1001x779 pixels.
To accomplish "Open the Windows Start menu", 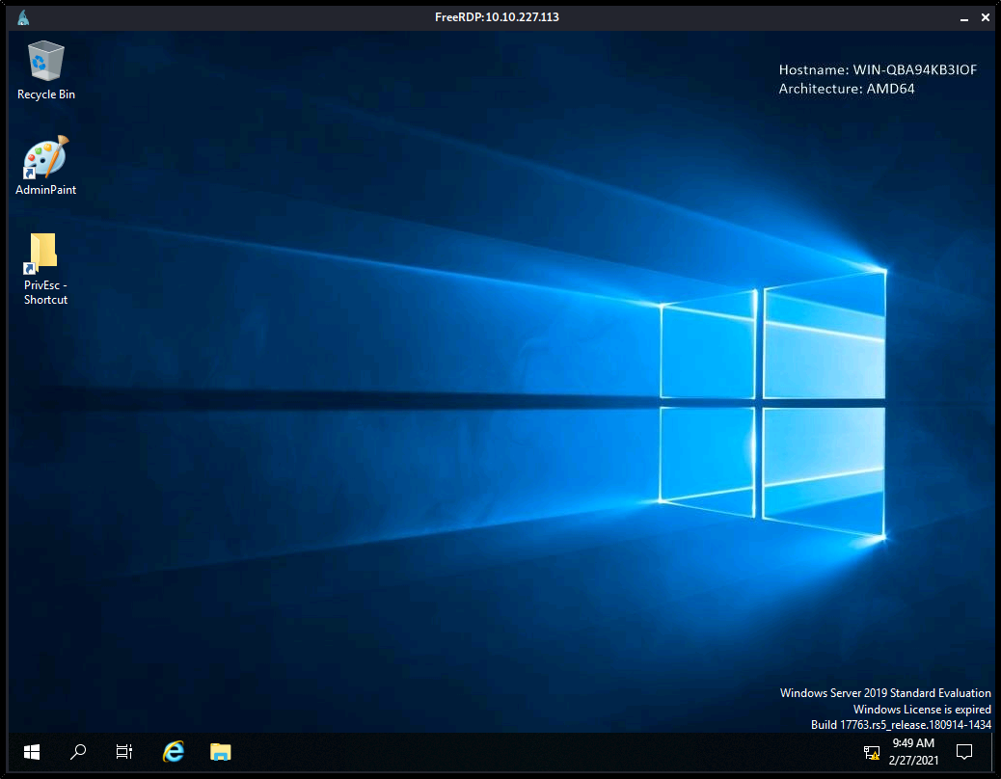I will [x=31, y=752].
